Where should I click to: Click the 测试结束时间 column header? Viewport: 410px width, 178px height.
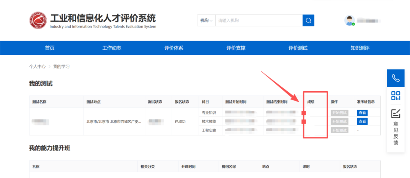277,102
